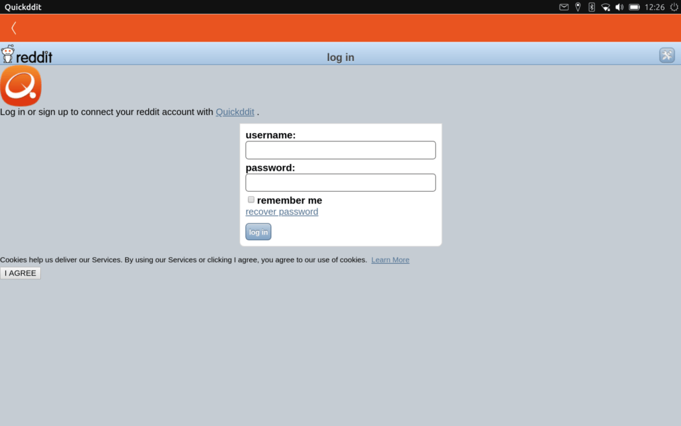This screenshot has height=426, width=681.
Task: Open the location indicator
Action: [578, 7]
